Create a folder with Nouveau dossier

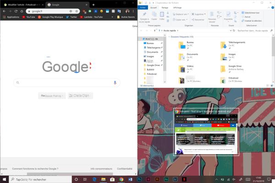point(212,17)
